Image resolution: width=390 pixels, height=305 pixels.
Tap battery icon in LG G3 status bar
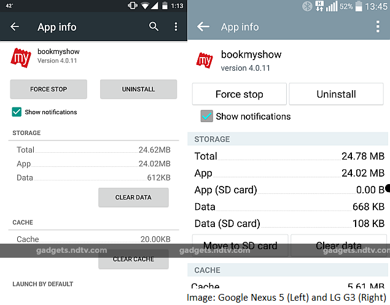pos(359,6)
